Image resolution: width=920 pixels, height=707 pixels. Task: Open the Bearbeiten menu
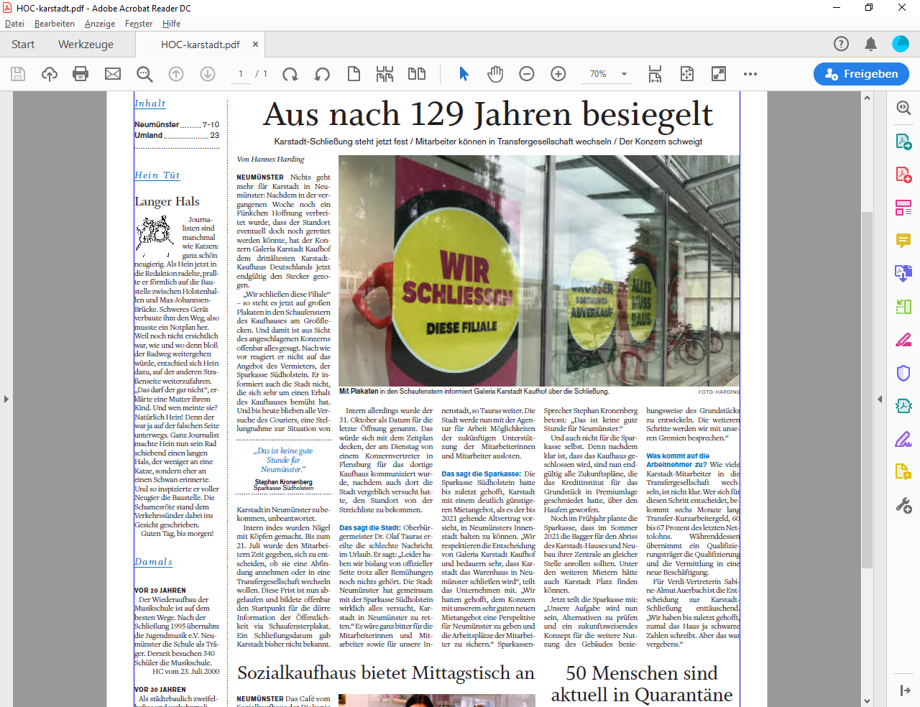point(55,24)
